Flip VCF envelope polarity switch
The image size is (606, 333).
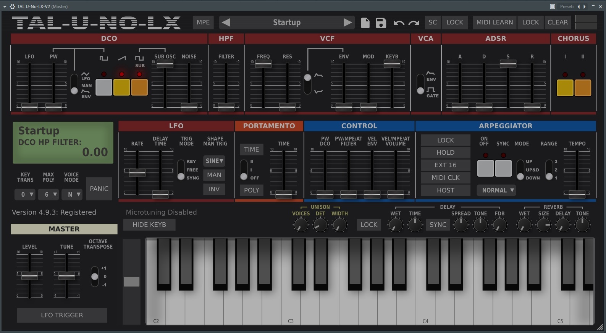tap(307, 84)
